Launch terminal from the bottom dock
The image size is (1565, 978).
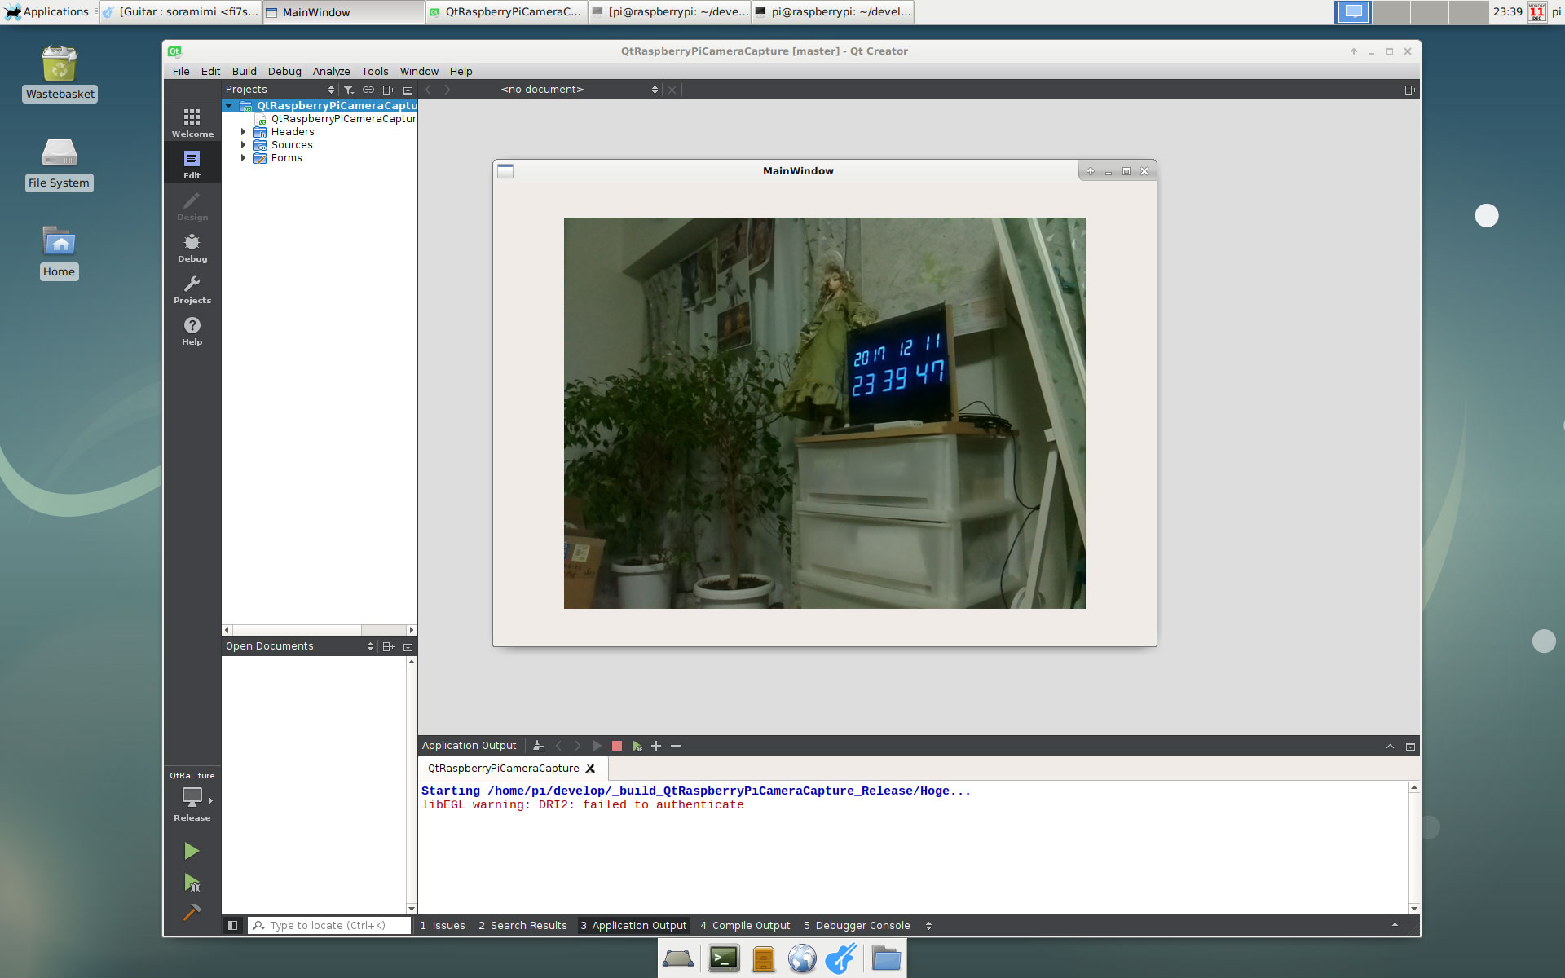coord(723,958)
